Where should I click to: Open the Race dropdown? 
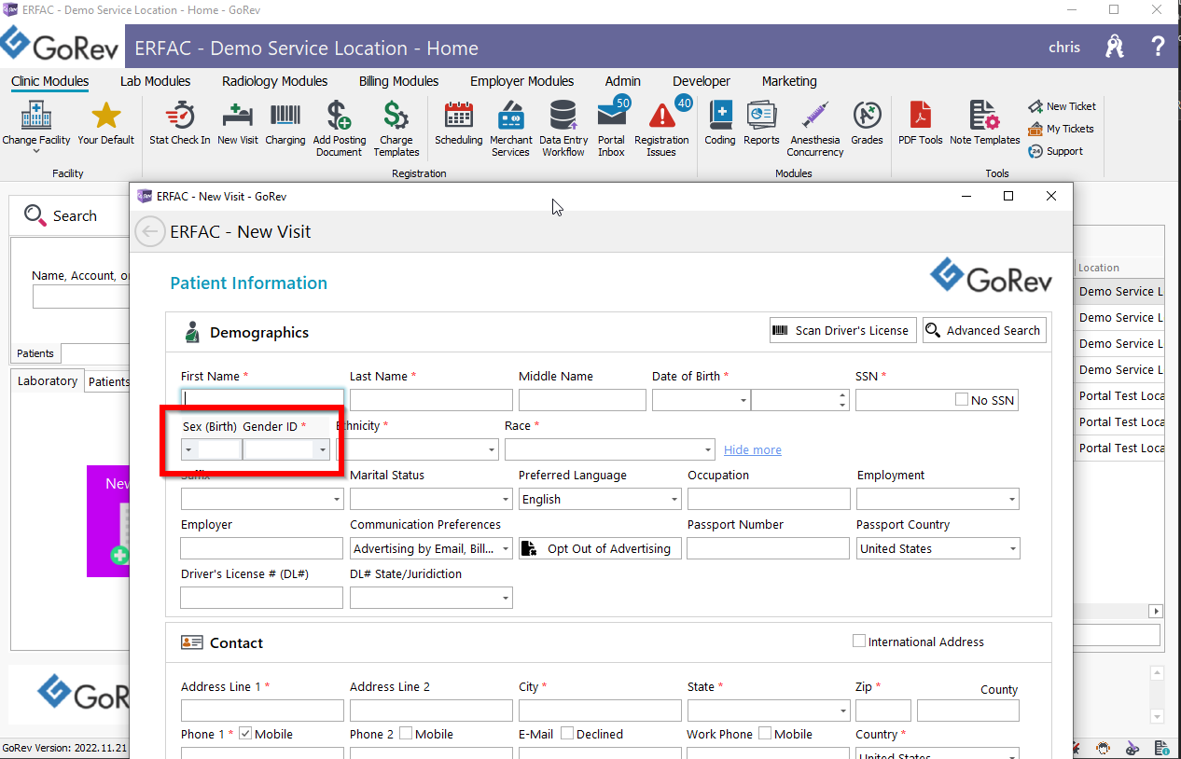pos(709,449)
